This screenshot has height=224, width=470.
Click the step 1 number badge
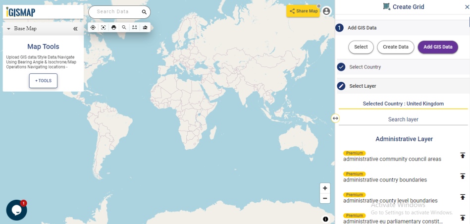point(339,28)
